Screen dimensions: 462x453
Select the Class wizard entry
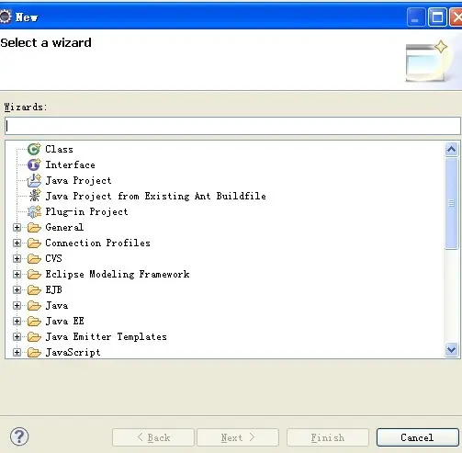pyautogui.click(x=60, y=149)
